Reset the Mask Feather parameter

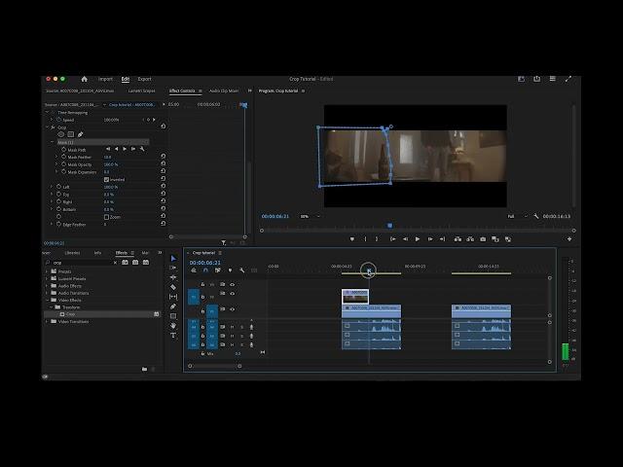point(163,157)
